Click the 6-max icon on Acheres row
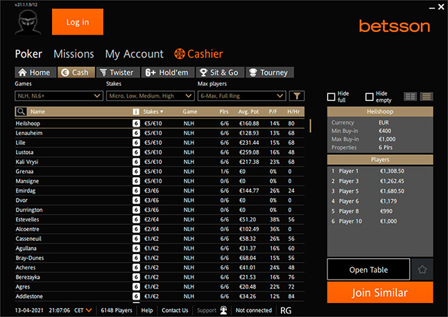448x317 pixels. tap(137, 267)
